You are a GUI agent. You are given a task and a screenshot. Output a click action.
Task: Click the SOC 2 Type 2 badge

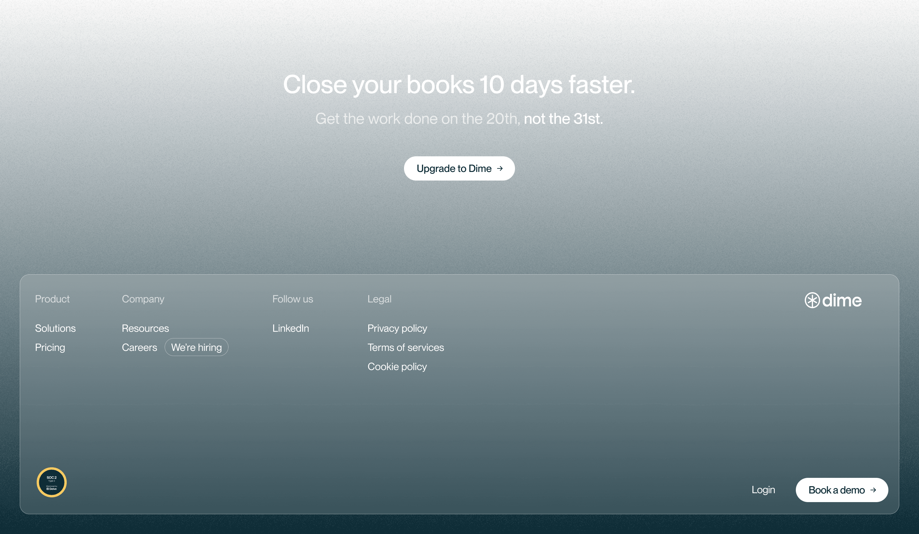point(51,482)
